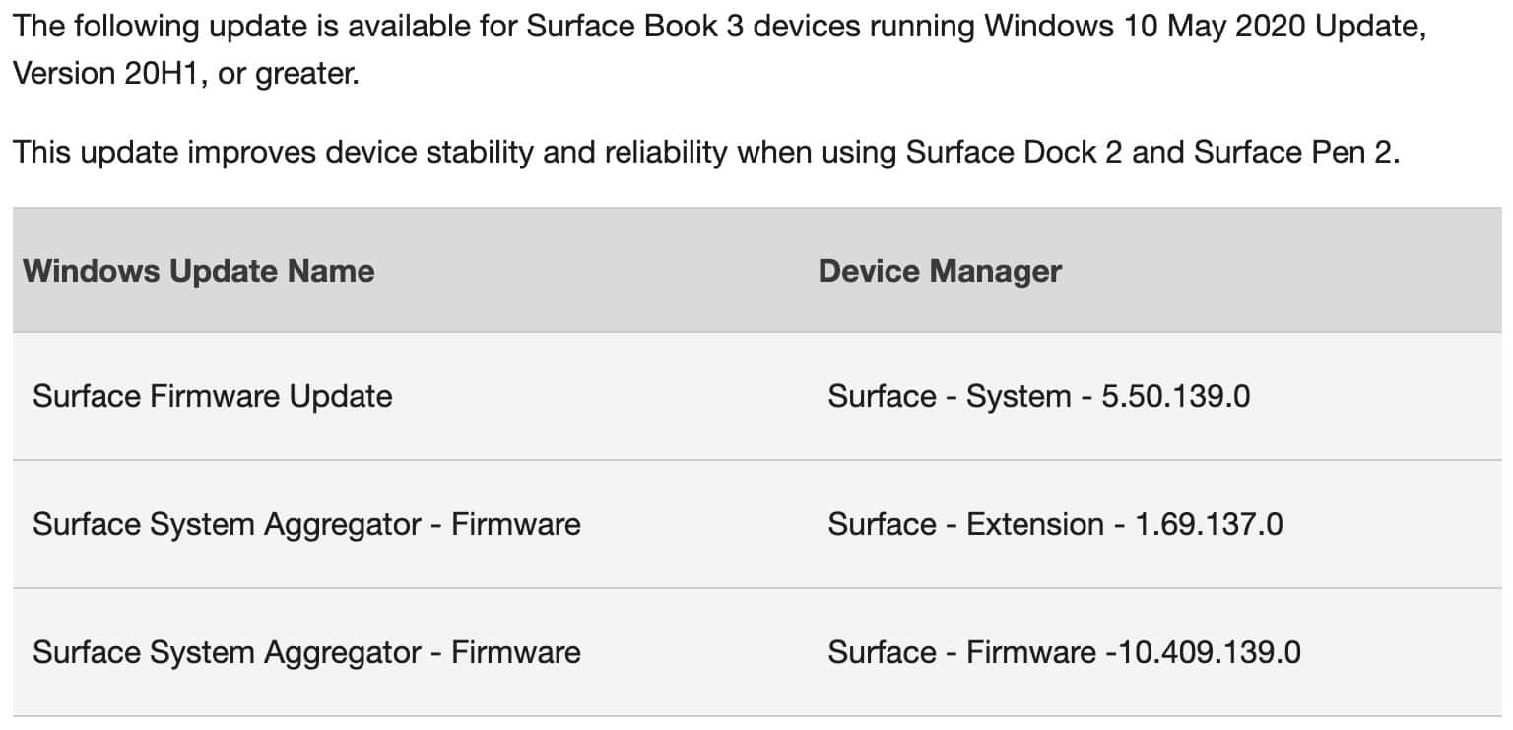Click the version number 1.69.137.0

click(1209, 524)
